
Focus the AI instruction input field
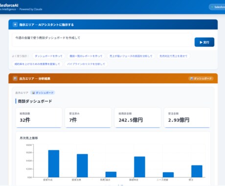pyautogui.click(x=102, y=40)
